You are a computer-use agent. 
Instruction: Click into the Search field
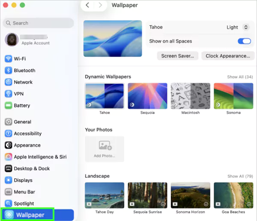tap(38, 23)
